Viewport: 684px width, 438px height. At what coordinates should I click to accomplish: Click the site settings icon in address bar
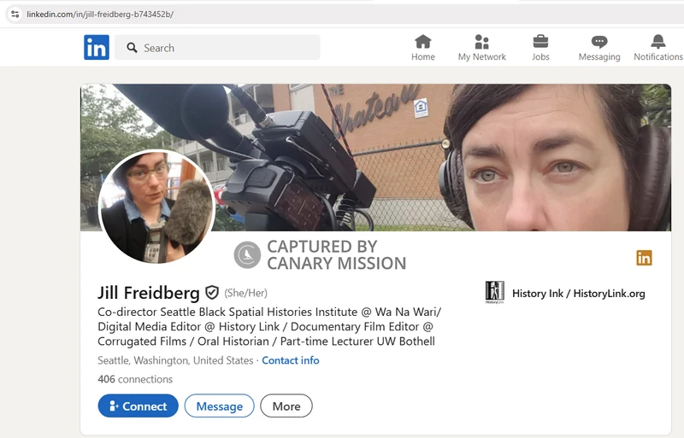(x=15, y=14)
